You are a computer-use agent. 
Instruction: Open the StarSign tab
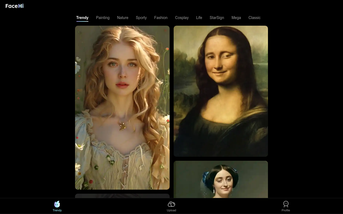pos(217,18)
